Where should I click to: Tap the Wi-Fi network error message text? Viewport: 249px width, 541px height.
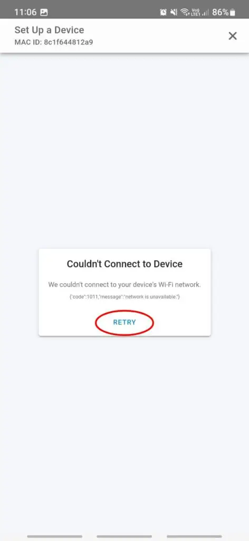[x=125, y=285]
